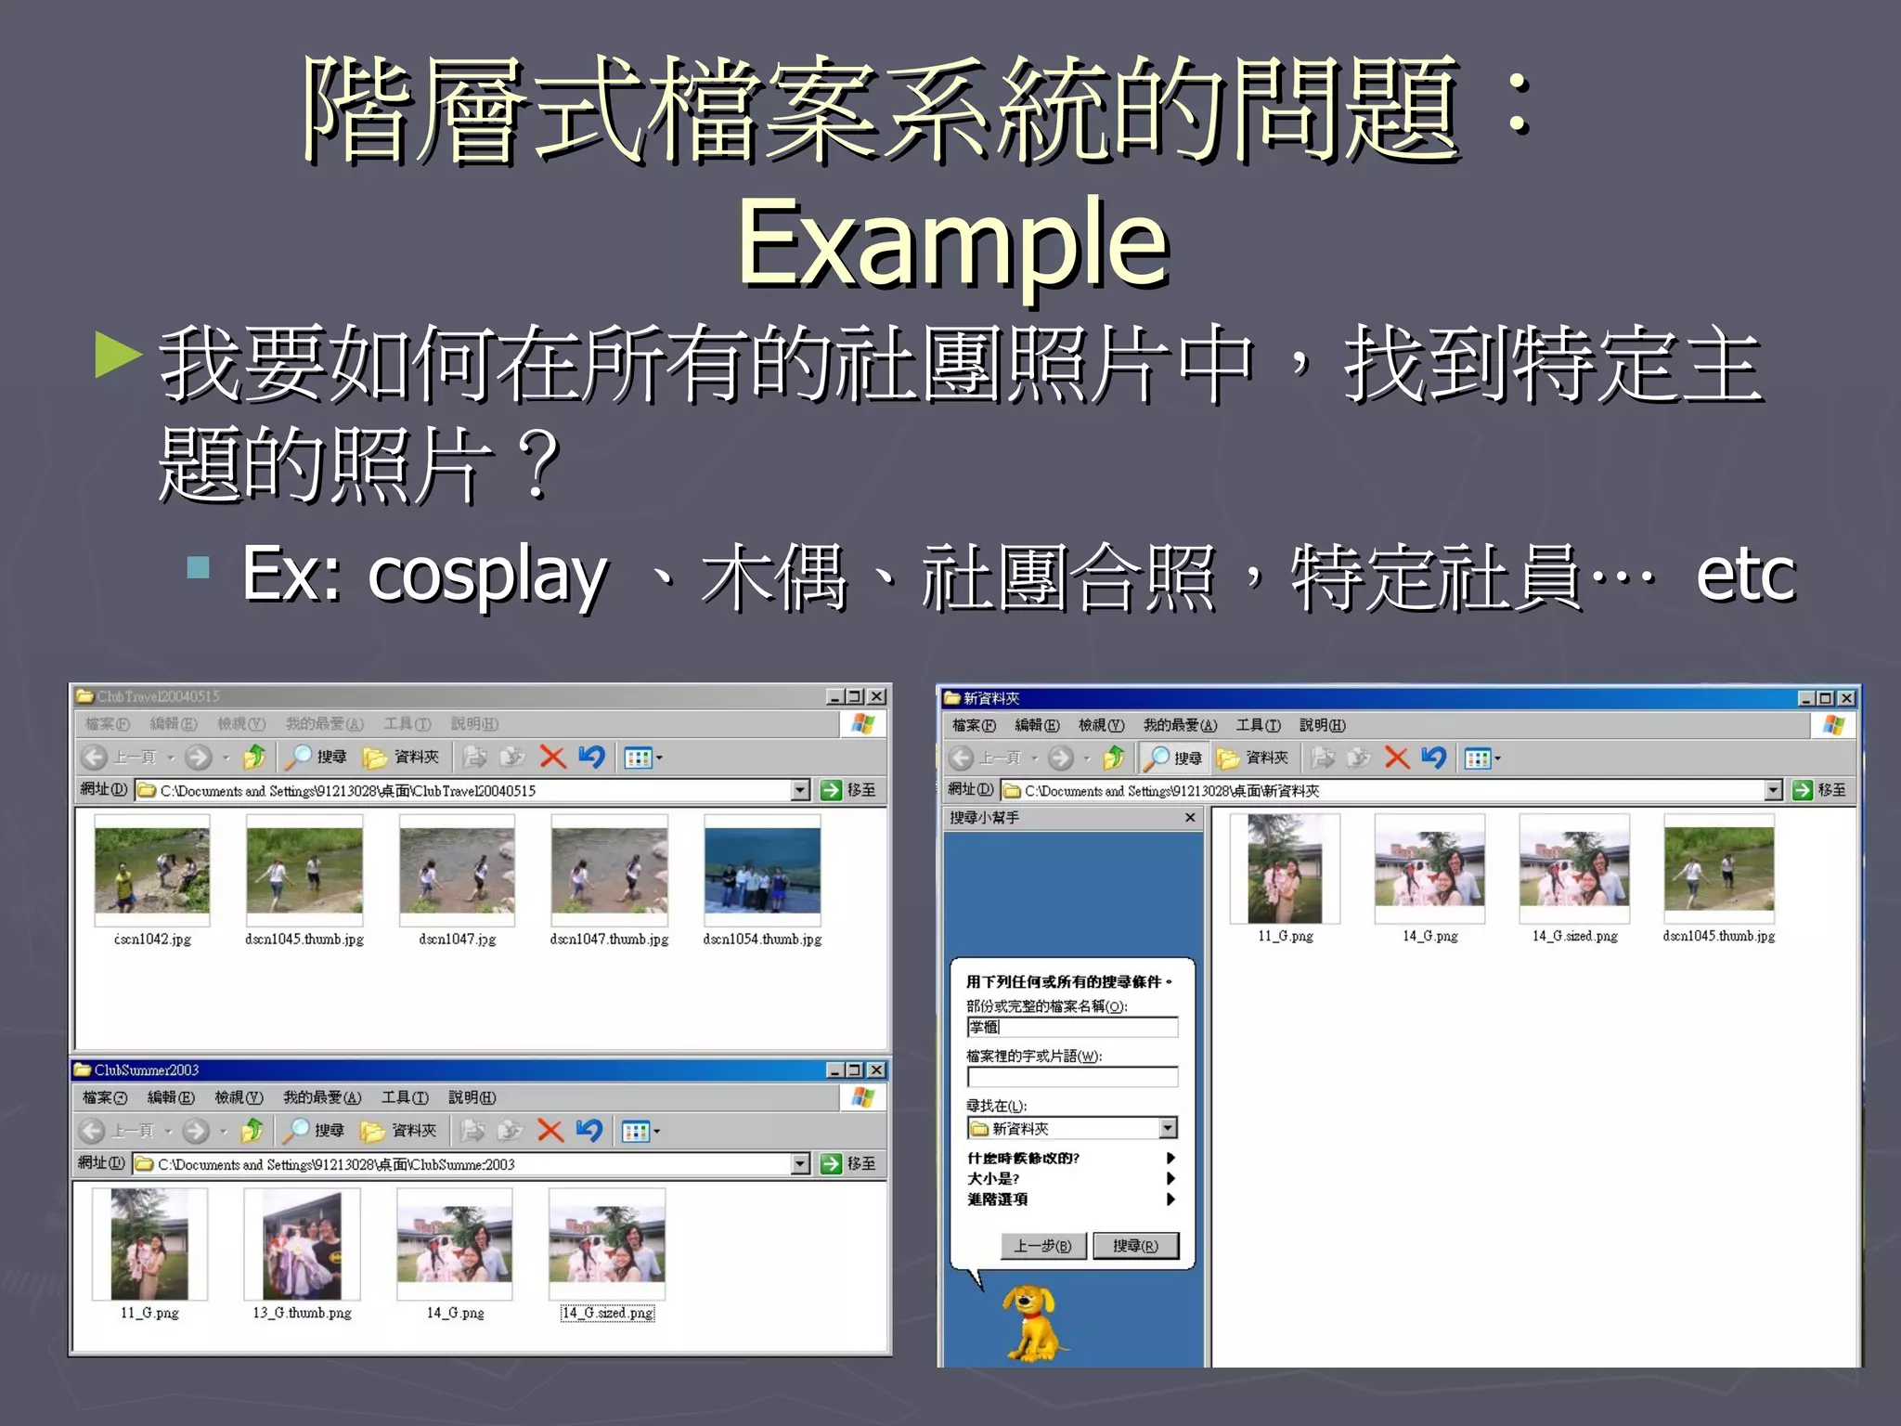Click 移至 Go button in ClubTravel20040515 window
The image size is (1901, 1426).
[x=848, y=790]
